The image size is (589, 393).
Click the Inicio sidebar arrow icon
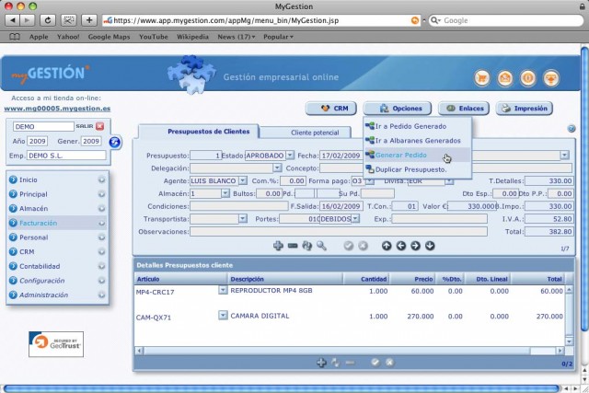pos(13,179)
